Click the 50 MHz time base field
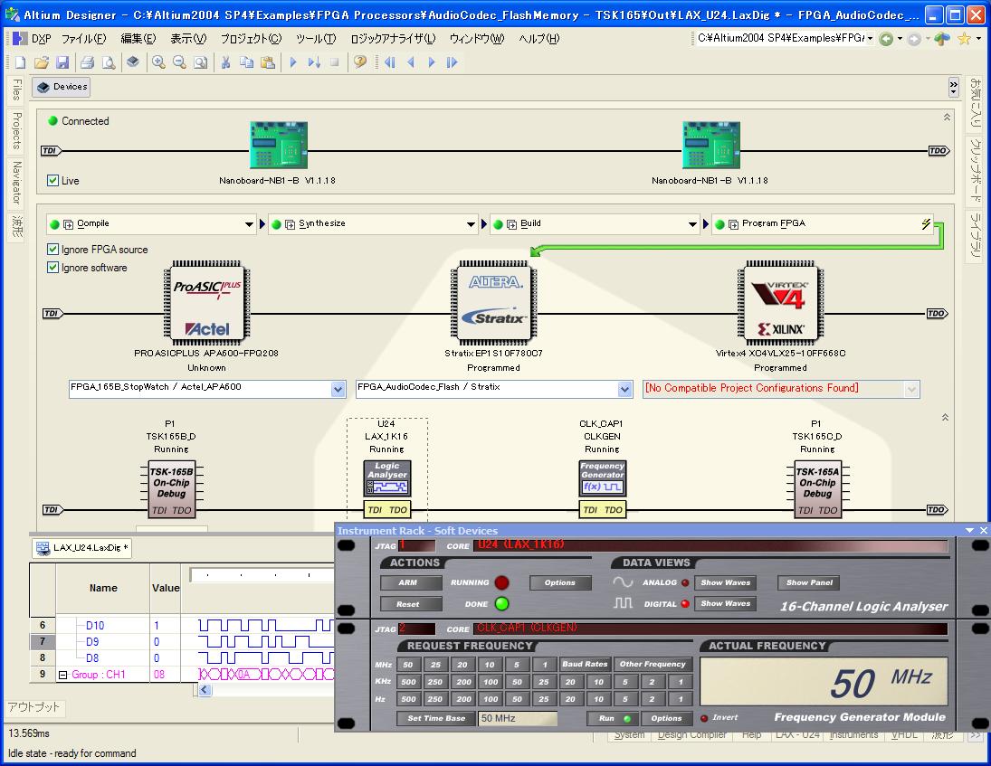This screenshot has width=991, height=766. pos(518,718)
